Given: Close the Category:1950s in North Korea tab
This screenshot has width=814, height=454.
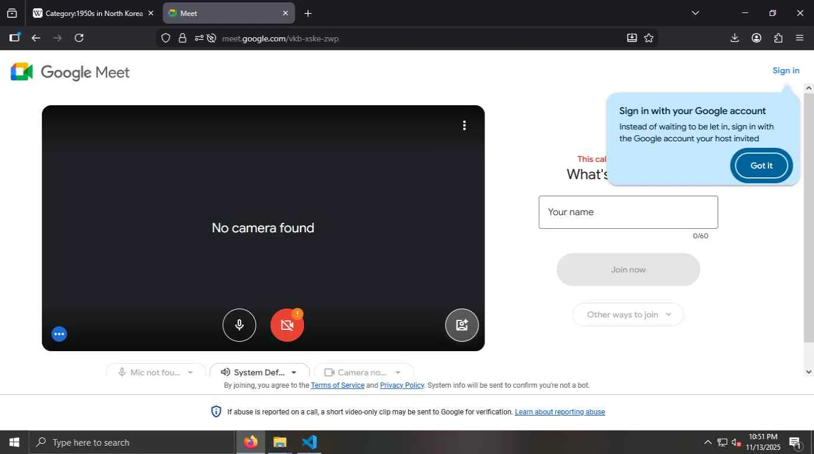Looking at the screenshot, I should coord(151,13).
